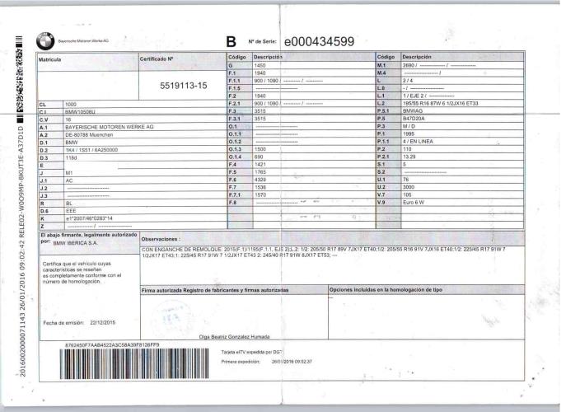Select certificate number 5519113-15
This screenshot has height=412, width=566.
coord(184,86)
